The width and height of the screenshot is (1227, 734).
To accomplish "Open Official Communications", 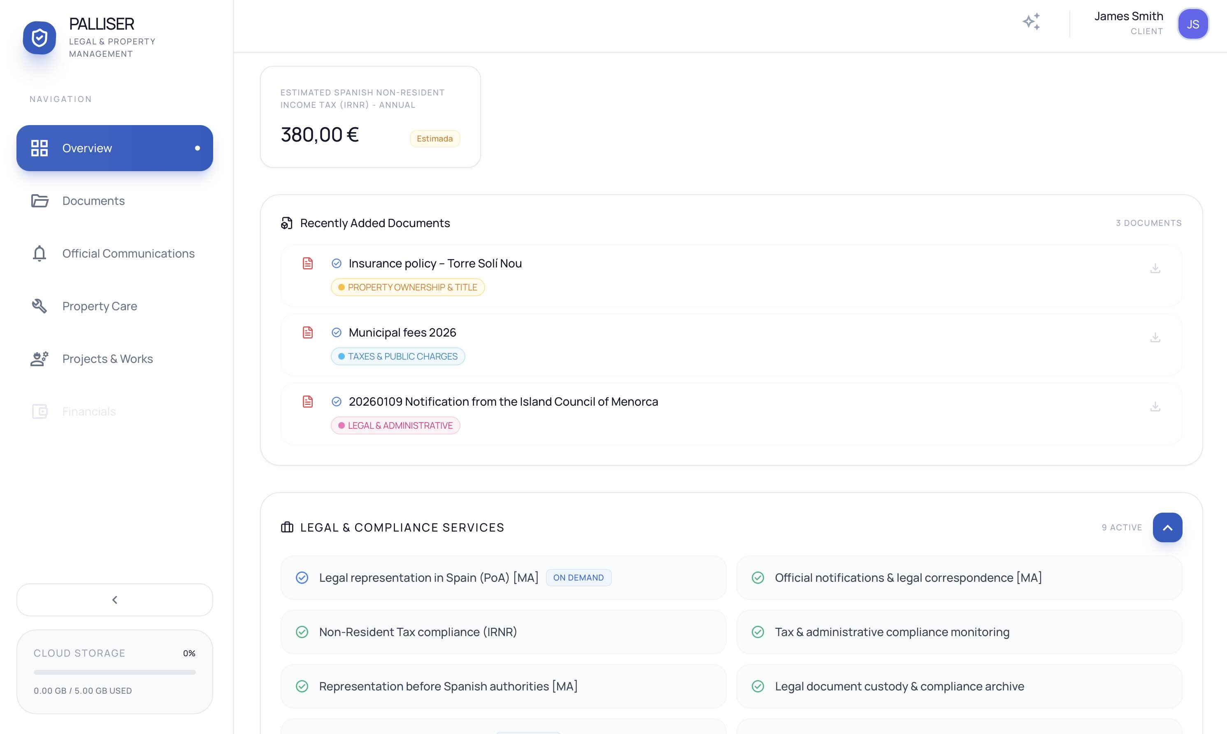I will coord(115,253).
